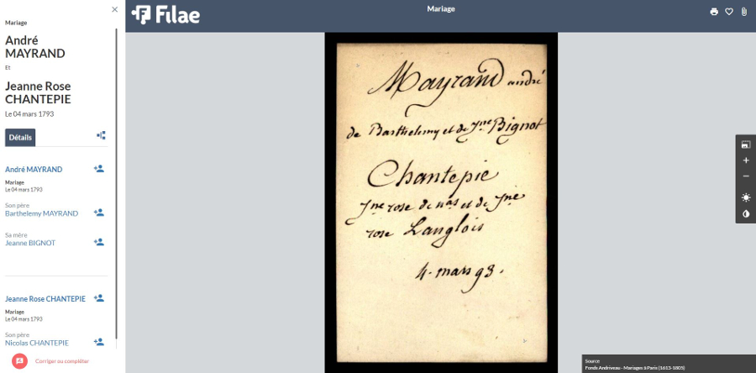
Task: Open the family tree view icon
Action: (x=102, y=135)
